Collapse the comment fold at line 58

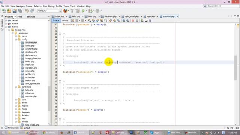[x=60, y=81]
